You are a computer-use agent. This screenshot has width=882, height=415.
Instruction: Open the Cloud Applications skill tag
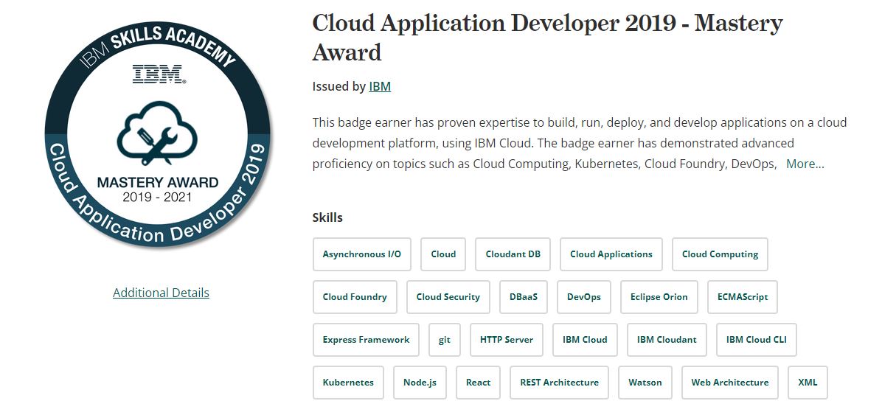click(611, 254)
